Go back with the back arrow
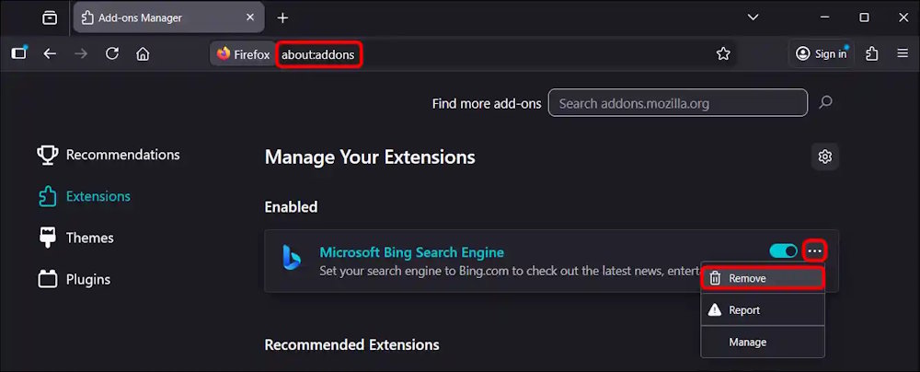This screenshot has height=372, width=920. 50,53
